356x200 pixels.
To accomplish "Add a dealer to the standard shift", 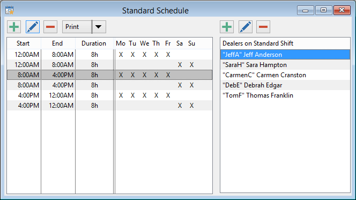I will (227, 27).
